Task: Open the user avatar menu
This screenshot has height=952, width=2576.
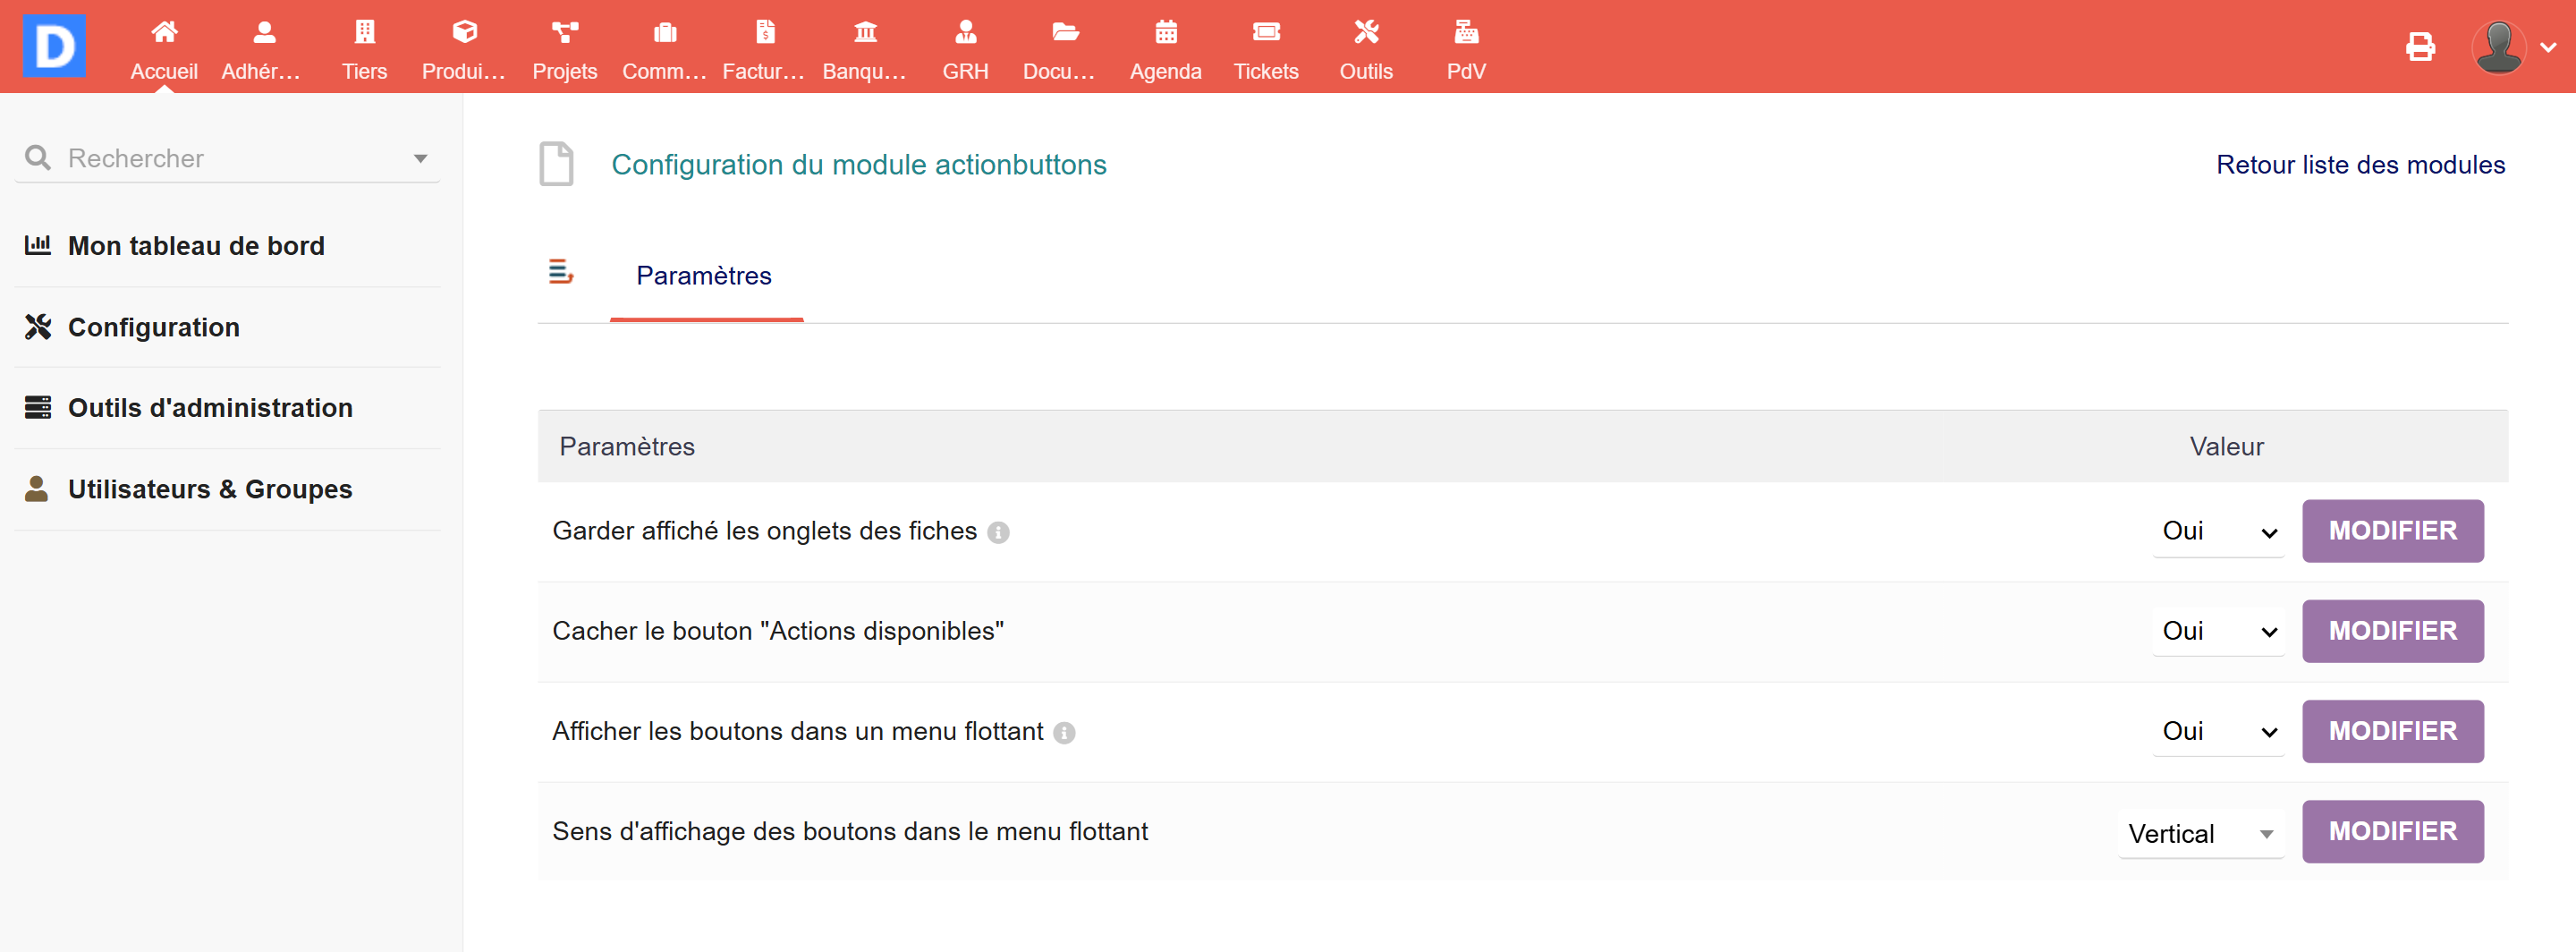Action: (2510, 47)
